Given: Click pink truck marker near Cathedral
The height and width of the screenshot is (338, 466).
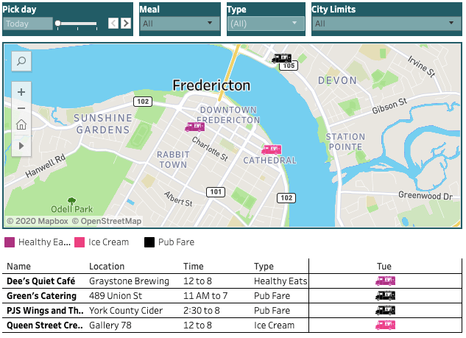Looking at the screenshot, I should tap(271, 149).
